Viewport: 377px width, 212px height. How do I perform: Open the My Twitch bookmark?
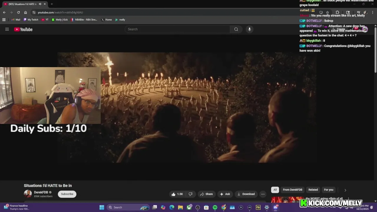31,20
